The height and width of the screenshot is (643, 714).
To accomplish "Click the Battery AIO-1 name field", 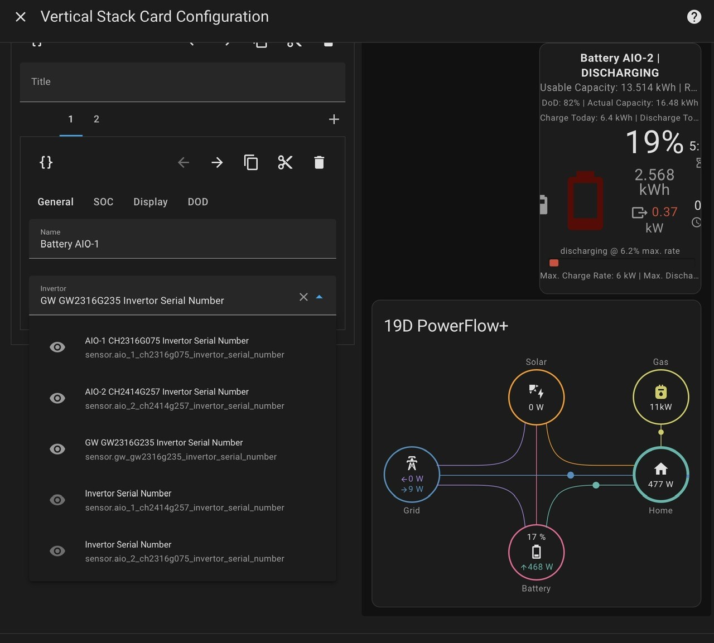I will coord(182,239).
